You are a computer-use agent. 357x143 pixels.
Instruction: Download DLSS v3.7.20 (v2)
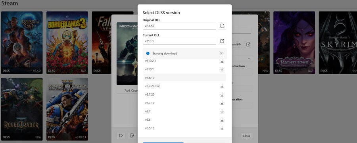222,86
